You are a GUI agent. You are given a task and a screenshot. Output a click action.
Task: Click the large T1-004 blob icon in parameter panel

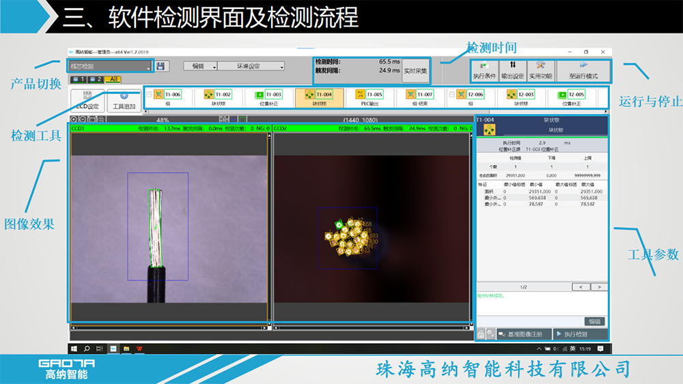489,130
